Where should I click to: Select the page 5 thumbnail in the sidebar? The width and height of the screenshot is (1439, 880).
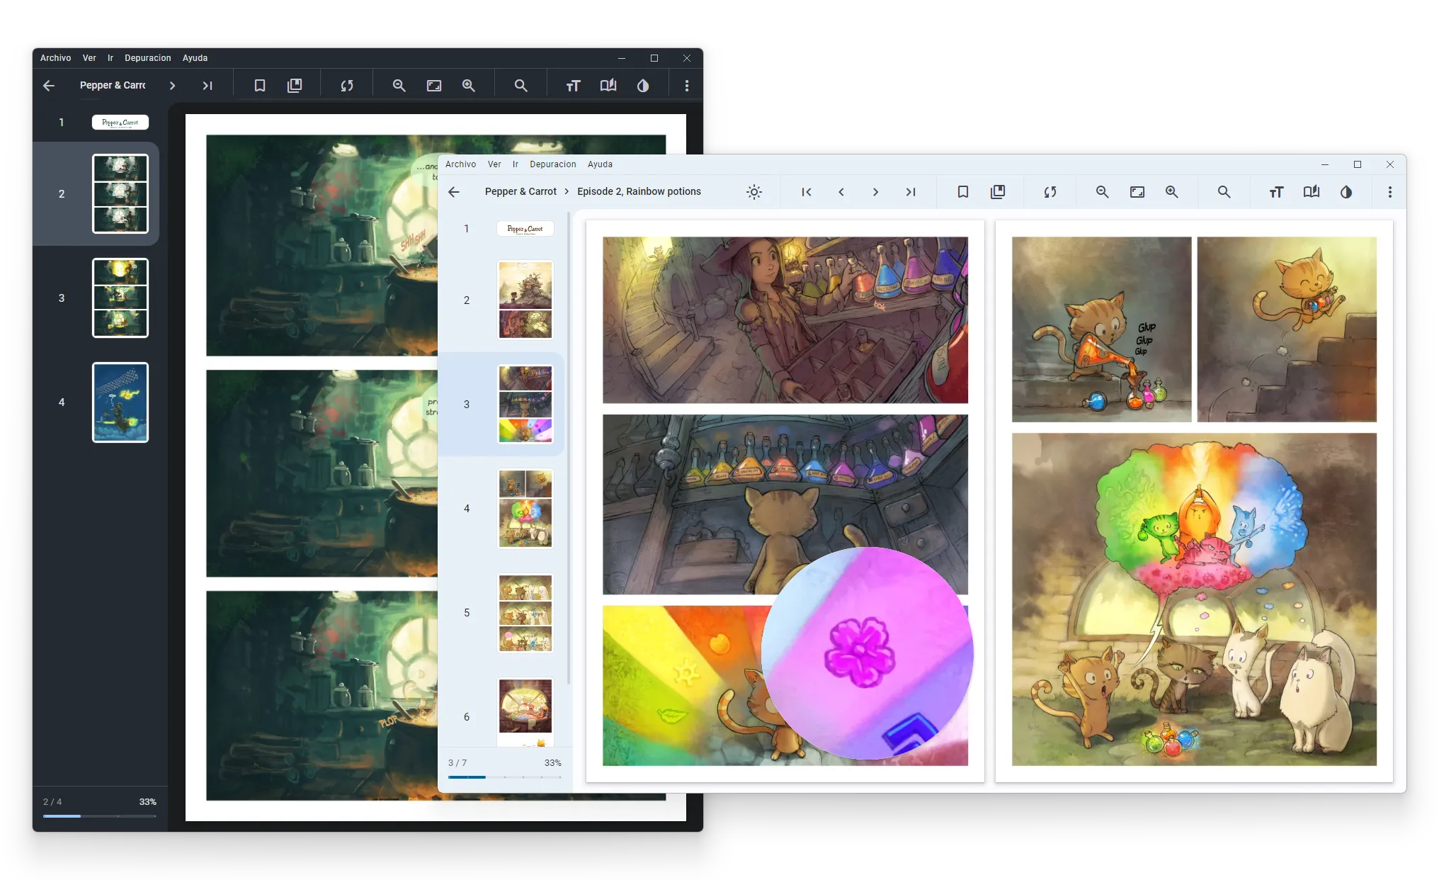pyautogui.click(x=525, y=612)
